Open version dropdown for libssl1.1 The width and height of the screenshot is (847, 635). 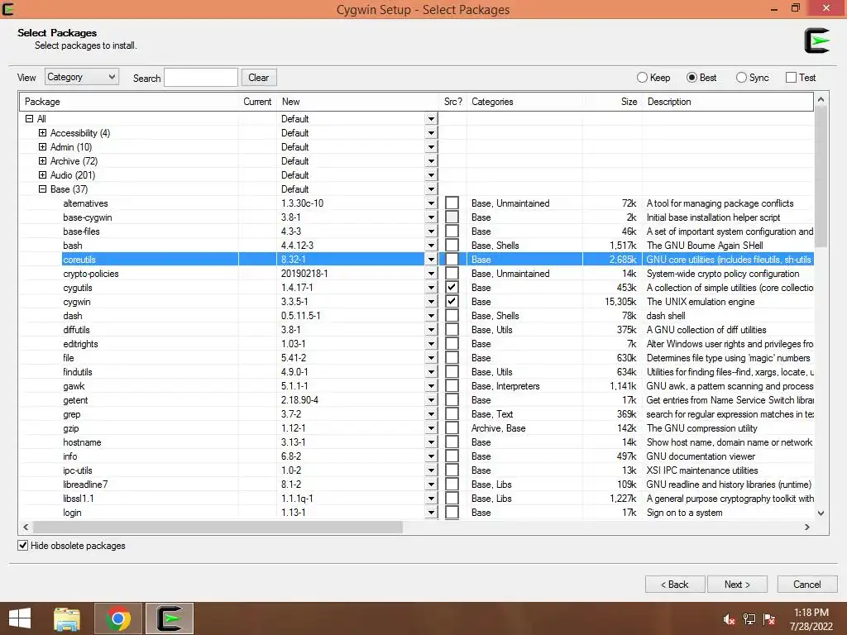[431, 498]
